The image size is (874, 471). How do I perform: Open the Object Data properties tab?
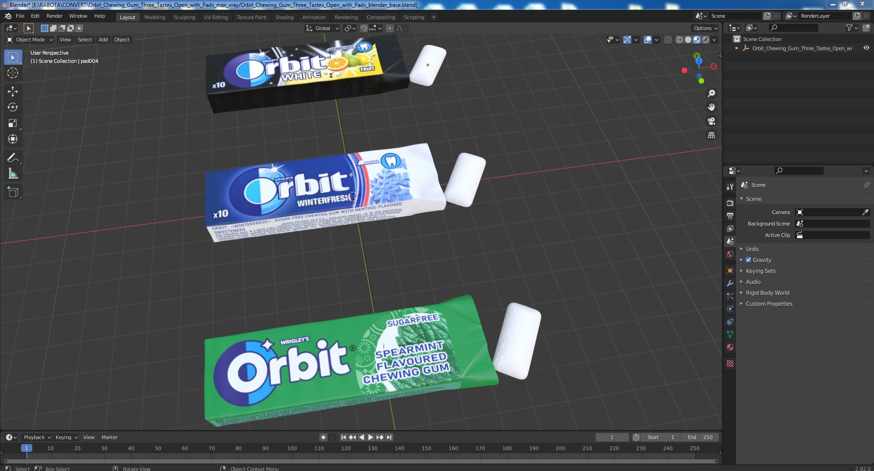(x=730, y=334)
